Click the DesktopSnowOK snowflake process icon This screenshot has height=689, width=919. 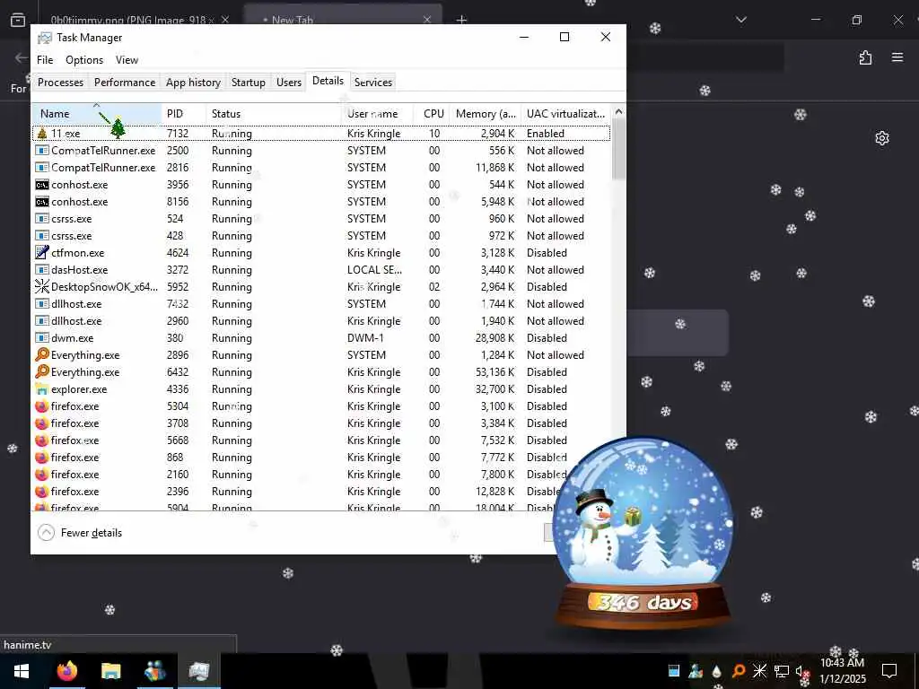click(x=42, y=286)
